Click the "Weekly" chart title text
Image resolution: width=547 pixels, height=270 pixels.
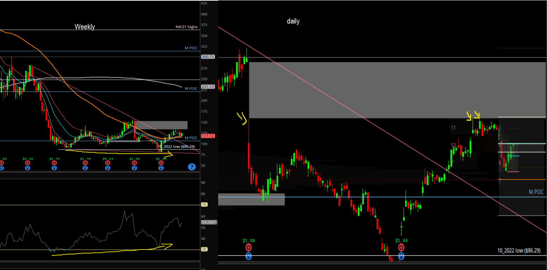tap(85, 27)
